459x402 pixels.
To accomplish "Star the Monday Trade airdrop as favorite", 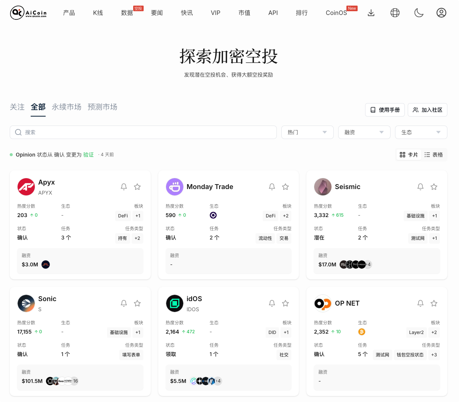I will click(x=285, y=186).
